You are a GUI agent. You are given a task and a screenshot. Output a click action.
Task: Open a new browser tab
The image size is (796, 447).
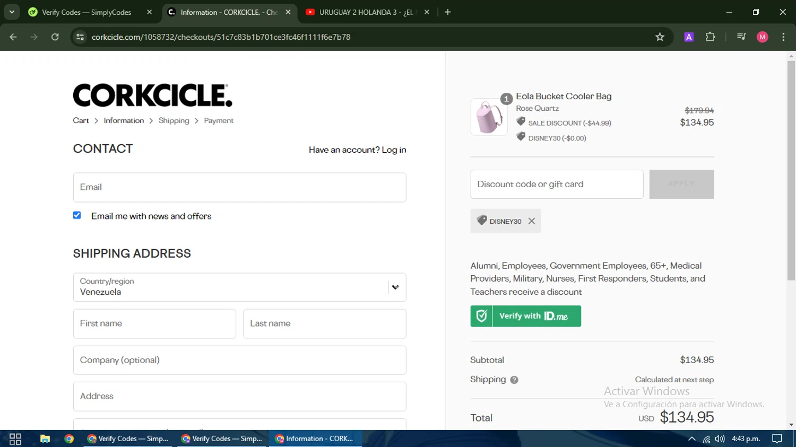(447, 12)
